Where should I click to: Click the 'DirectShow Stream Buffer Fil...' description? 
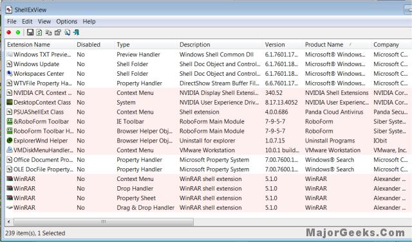click(x=219, y=83)
